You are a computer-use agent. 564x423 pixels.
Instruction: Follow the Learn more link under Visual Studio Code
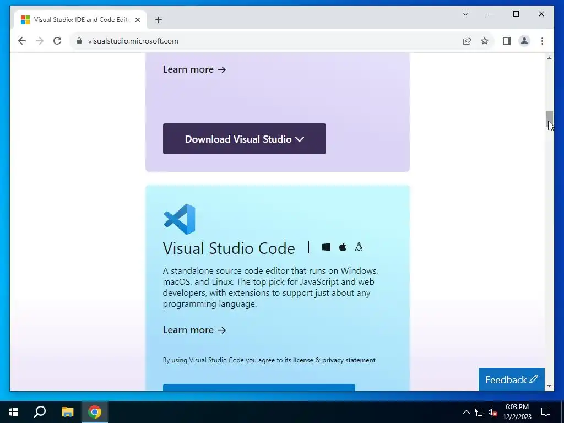point(194,329)
